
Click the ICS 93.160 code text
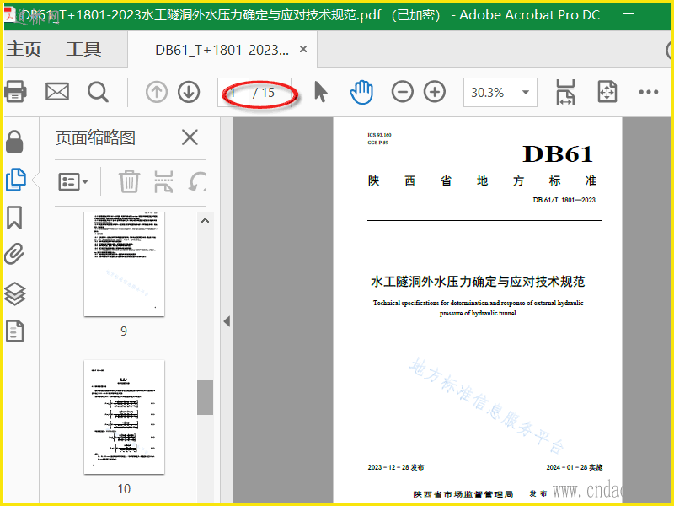pos(379,135)
